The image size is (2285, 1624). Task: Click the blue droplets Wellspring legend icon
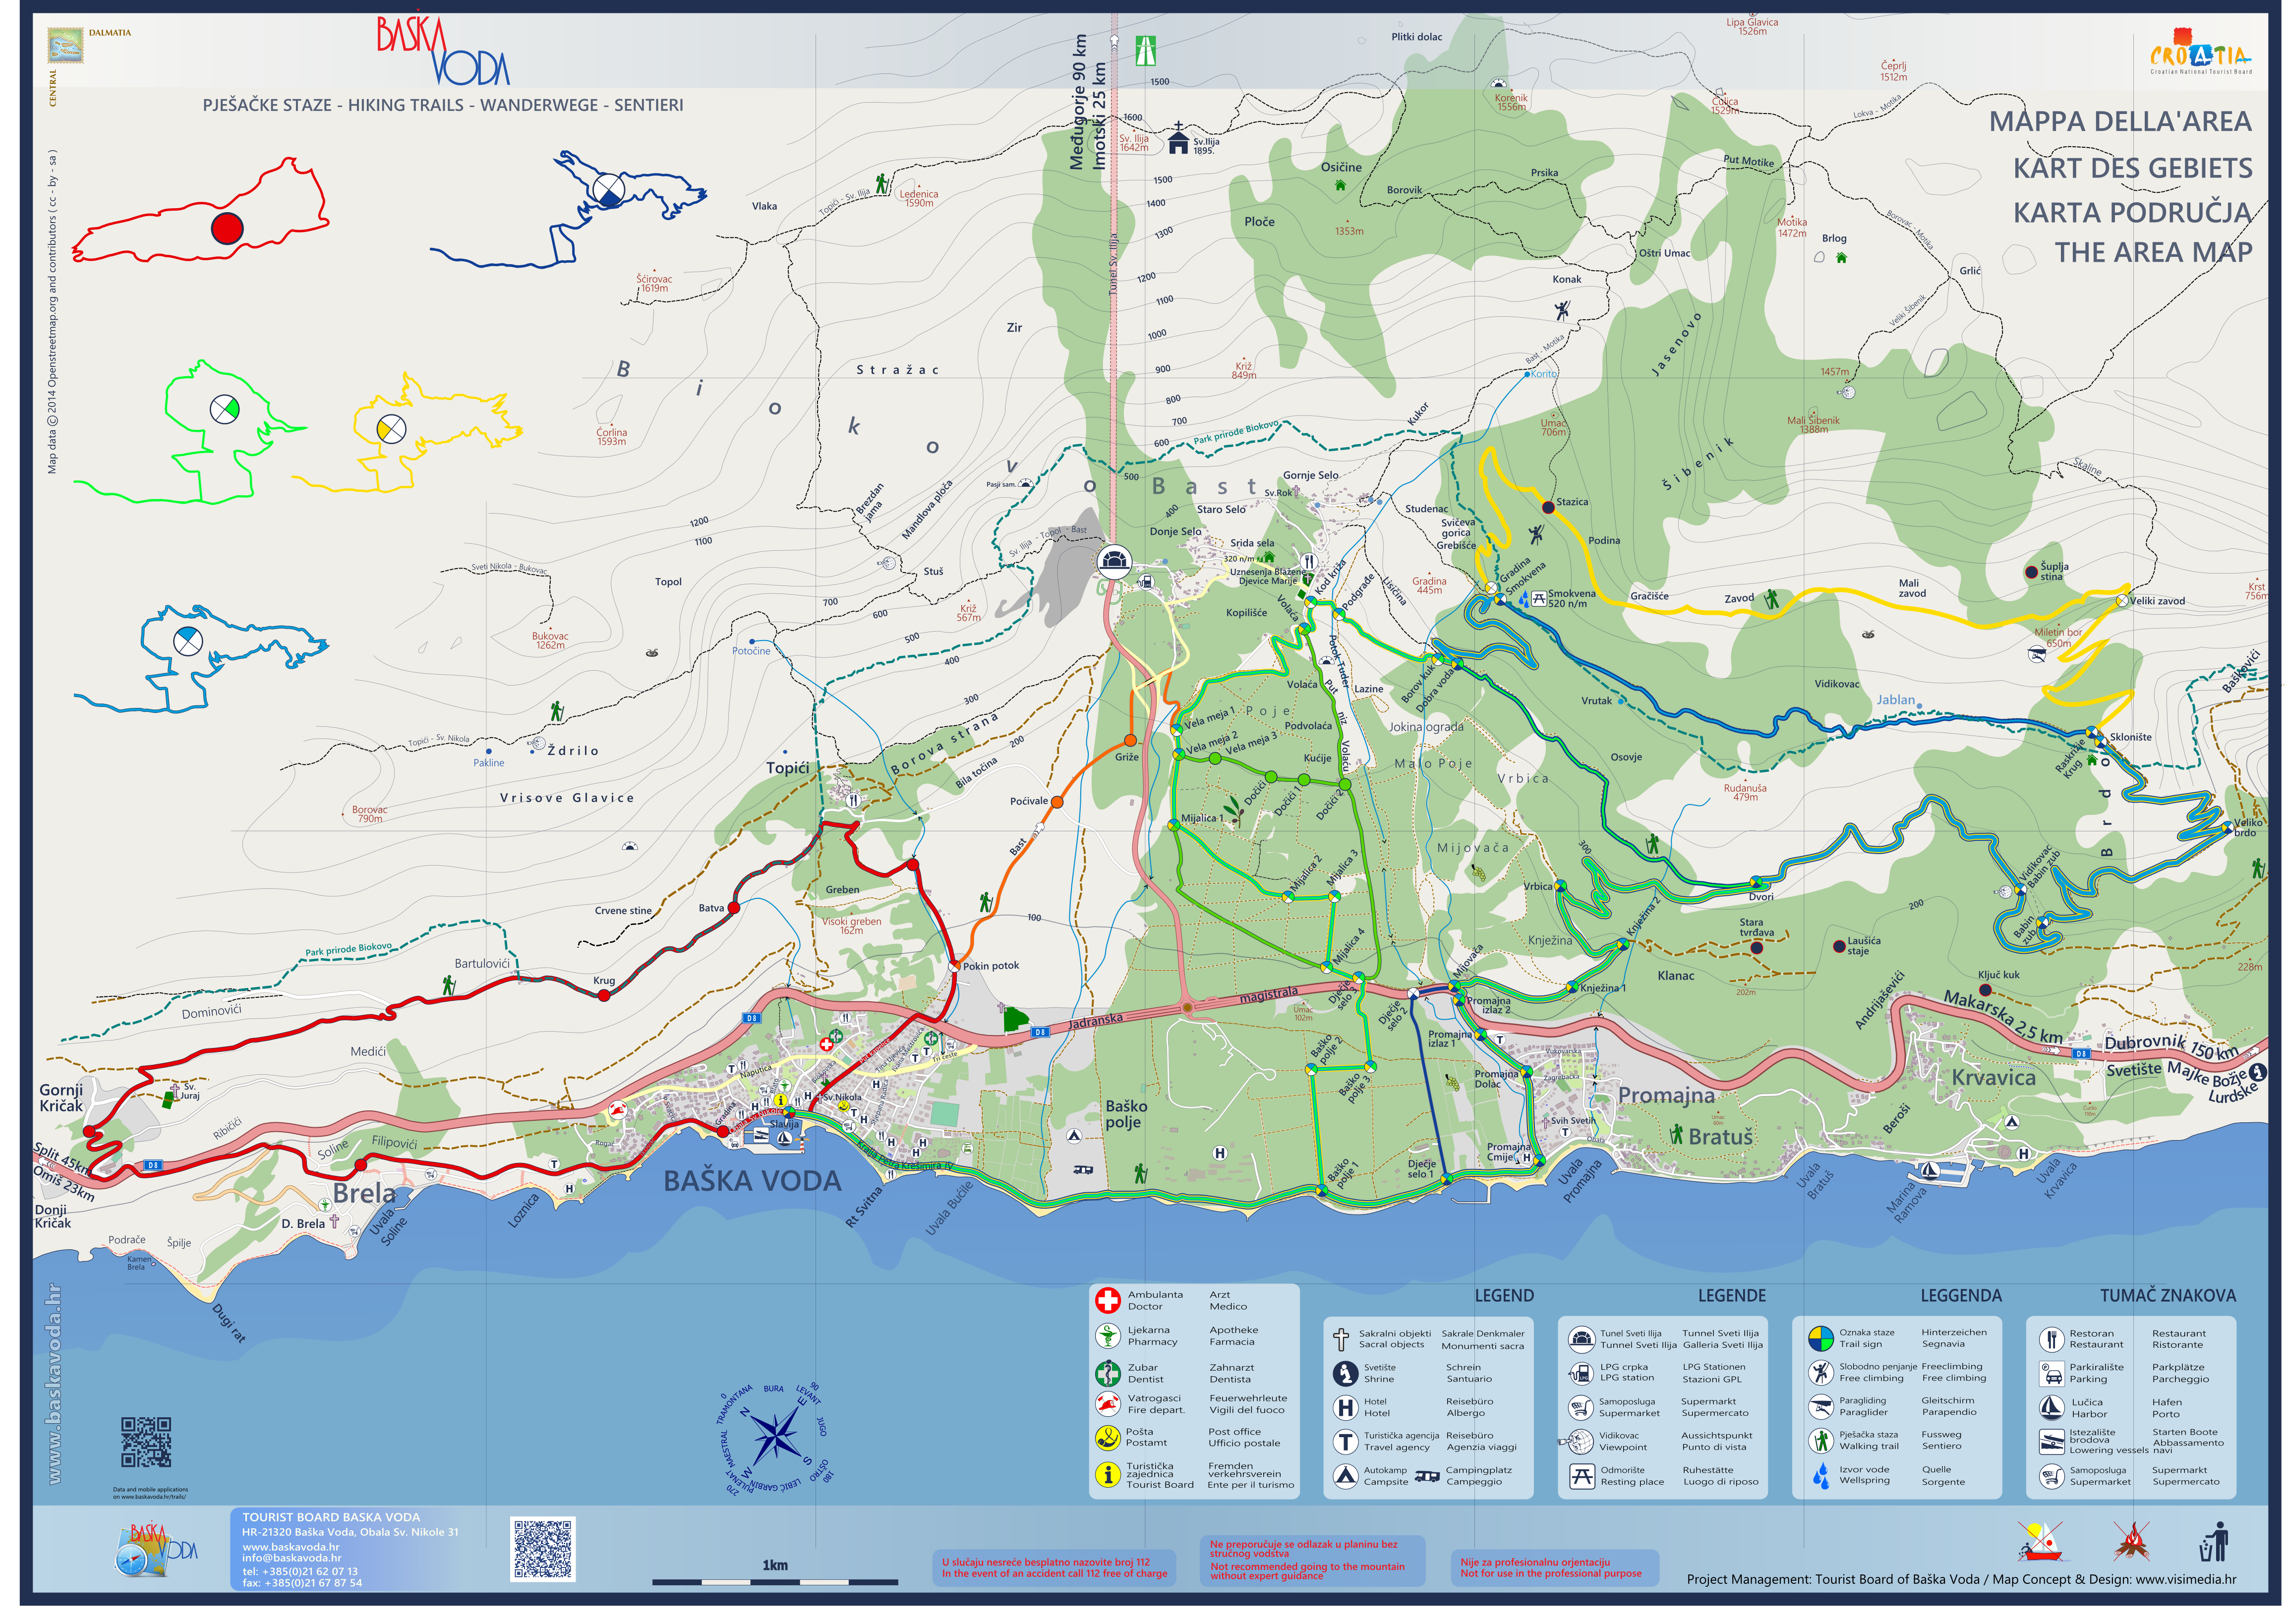pos(1820,1475)
